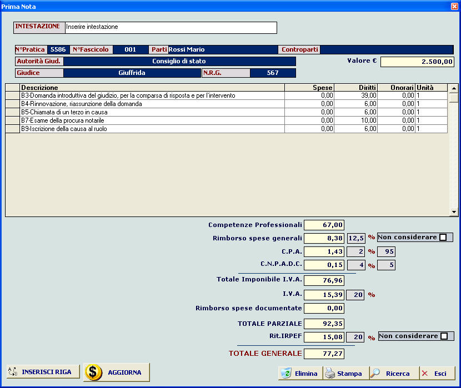The image size is (461, 388).
Task: Click the magnifying glass icon on Ricerca
Action: [375, 373]
